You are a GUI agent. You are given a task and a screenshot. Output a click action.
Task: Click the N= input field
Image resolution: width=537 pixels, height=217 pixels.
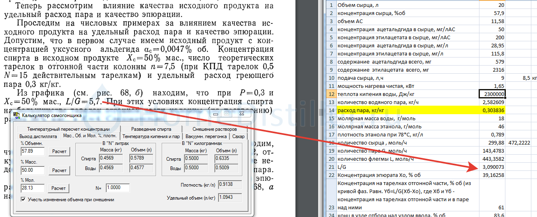(x=118, y=188)
